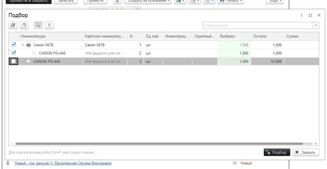Screen dimensions: 327x169
Task: Open the Печать dropdown menu
Action: pos(231,1)
